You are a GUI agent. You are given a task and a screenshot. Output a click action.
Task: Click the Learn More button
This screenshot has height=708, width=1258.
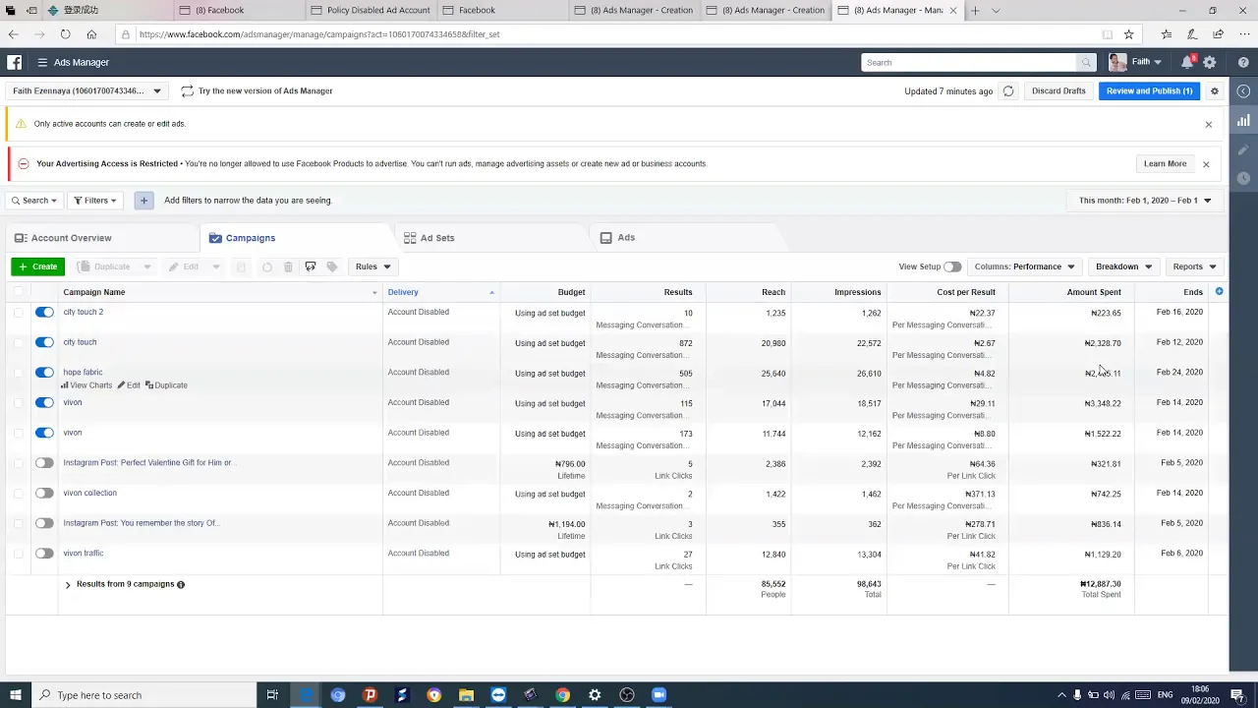1165,164
